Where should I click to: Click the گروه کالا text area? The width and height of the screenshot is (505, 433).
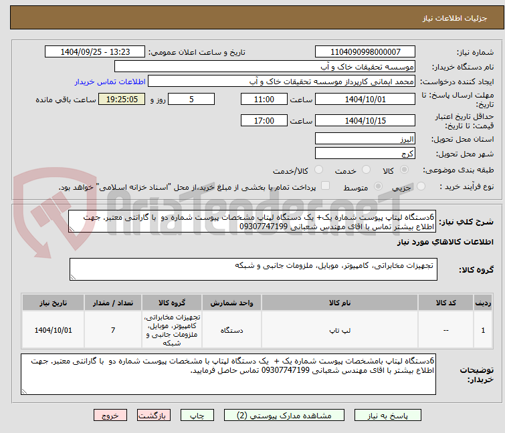pos(254,269)
